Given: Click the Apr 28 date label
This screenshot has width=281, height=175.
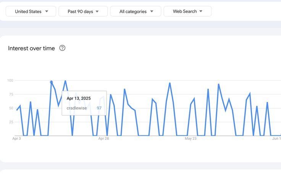Looking at the screenshot, I should tap(103, 139).
